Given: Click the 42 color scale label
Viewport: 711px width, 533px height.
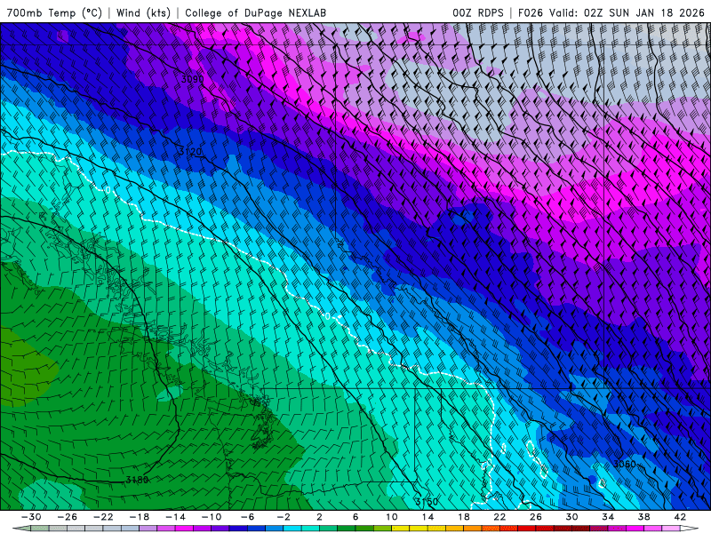Looking at the screenshot, I should pos(680,517).
